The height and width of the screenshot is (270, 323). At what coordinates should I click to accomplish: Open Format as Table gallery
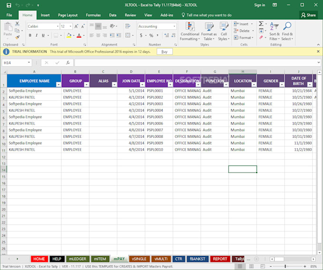(x=209, y=31)
